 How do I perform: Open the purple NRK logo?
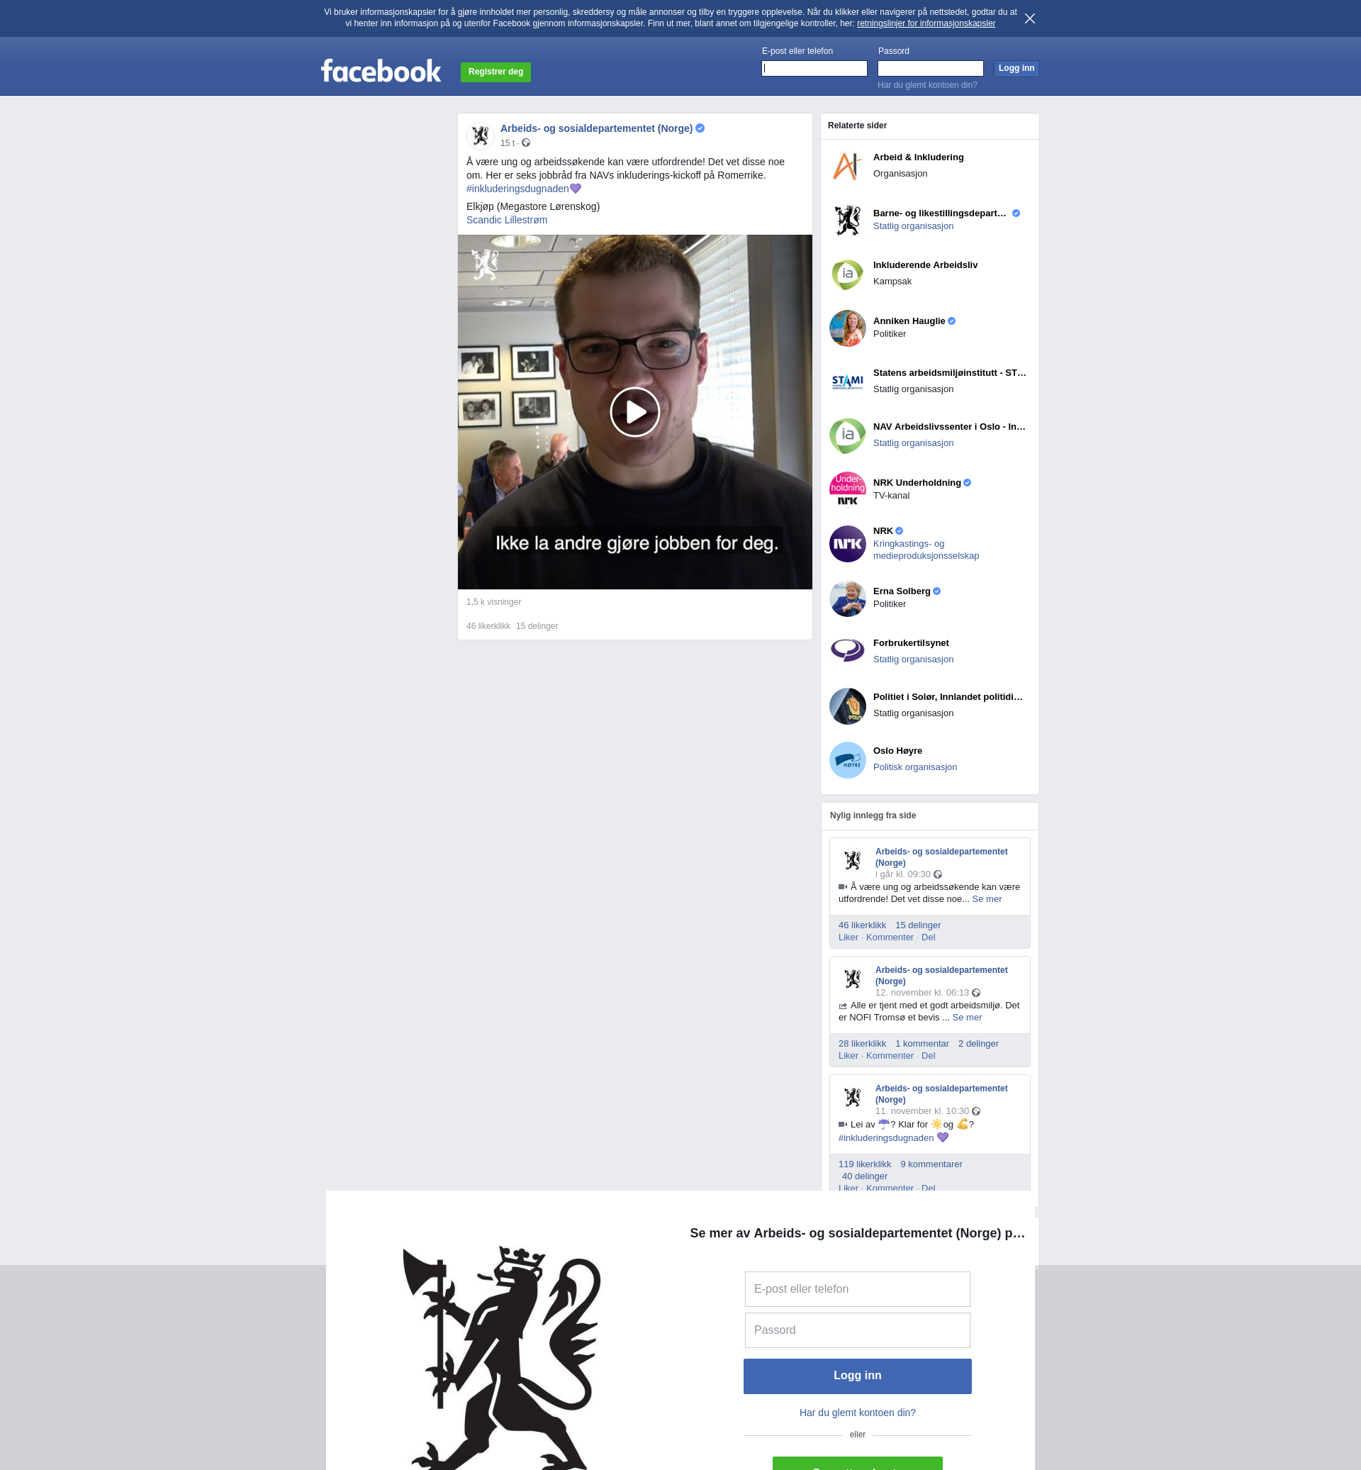(x=847, y=544)
